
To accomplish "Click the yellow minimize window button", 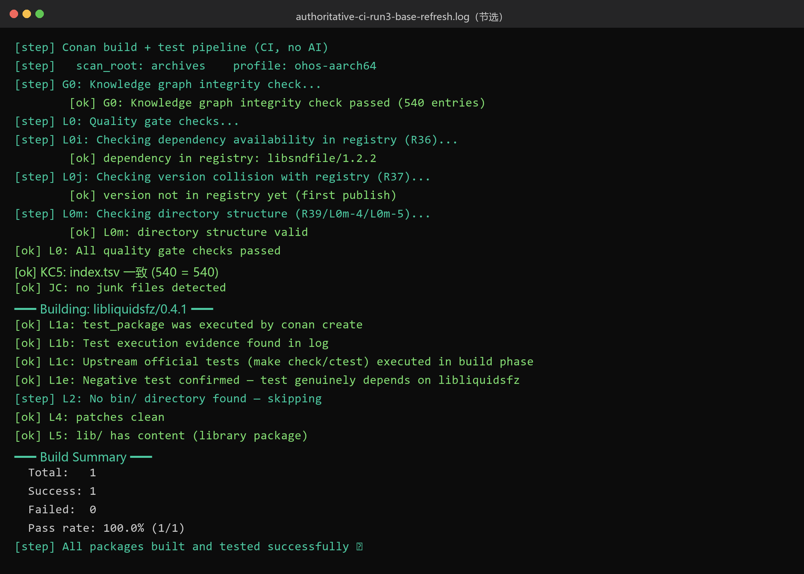I will coord(27,14).
